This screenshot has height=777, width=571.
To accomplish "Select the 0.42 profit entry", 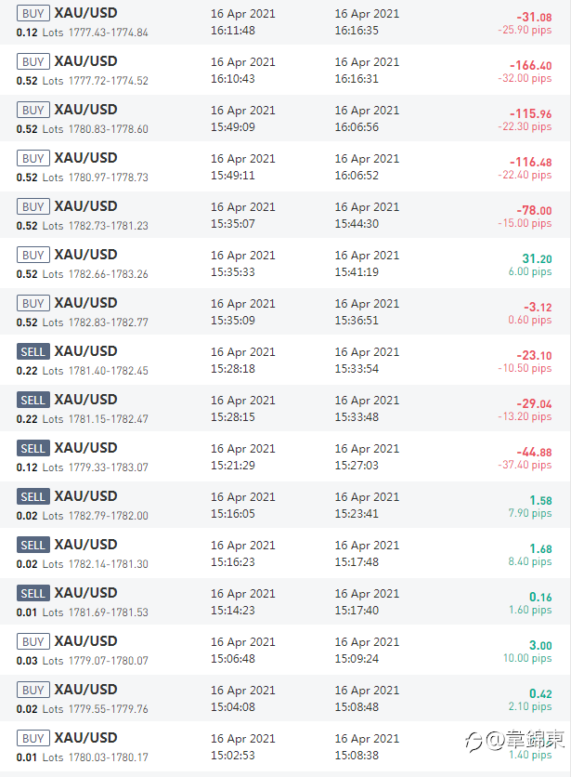I will 540,693.
